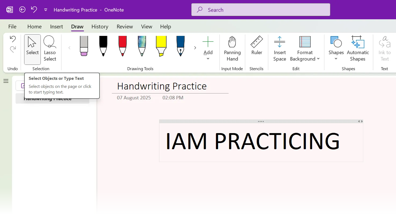The height and width of the screenshot is (214, 396).
Task: Select the black fine pen
Action: tap(103, 46)
